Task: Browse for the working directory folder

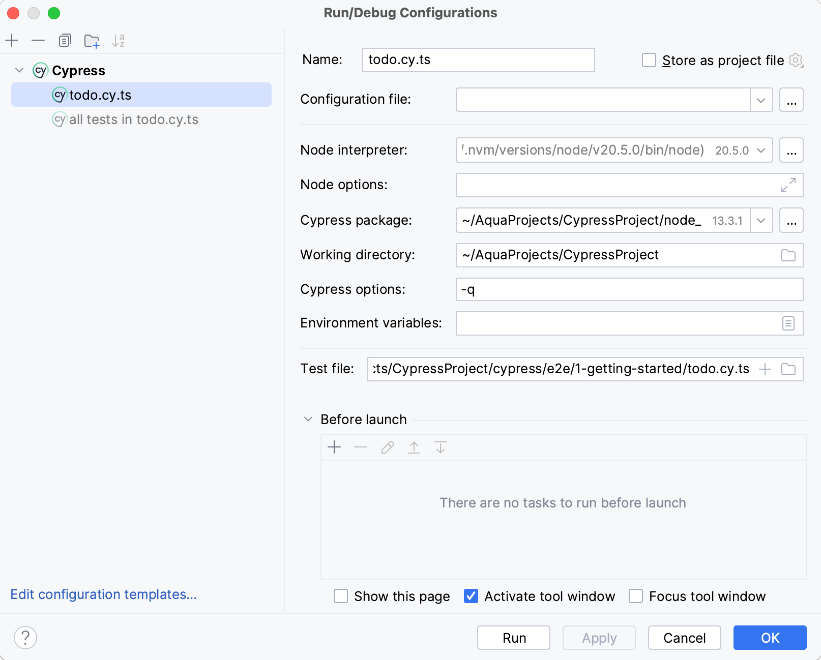Action: pyautogui.click(x=789, y=255)
